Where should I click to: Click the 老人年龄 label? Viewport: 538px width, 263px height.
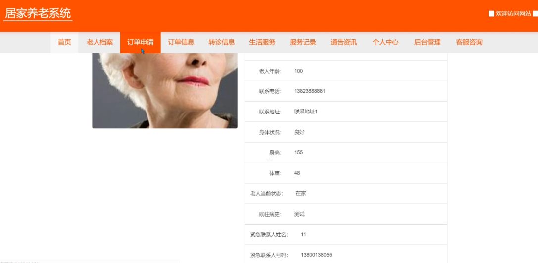coord(270,71)
